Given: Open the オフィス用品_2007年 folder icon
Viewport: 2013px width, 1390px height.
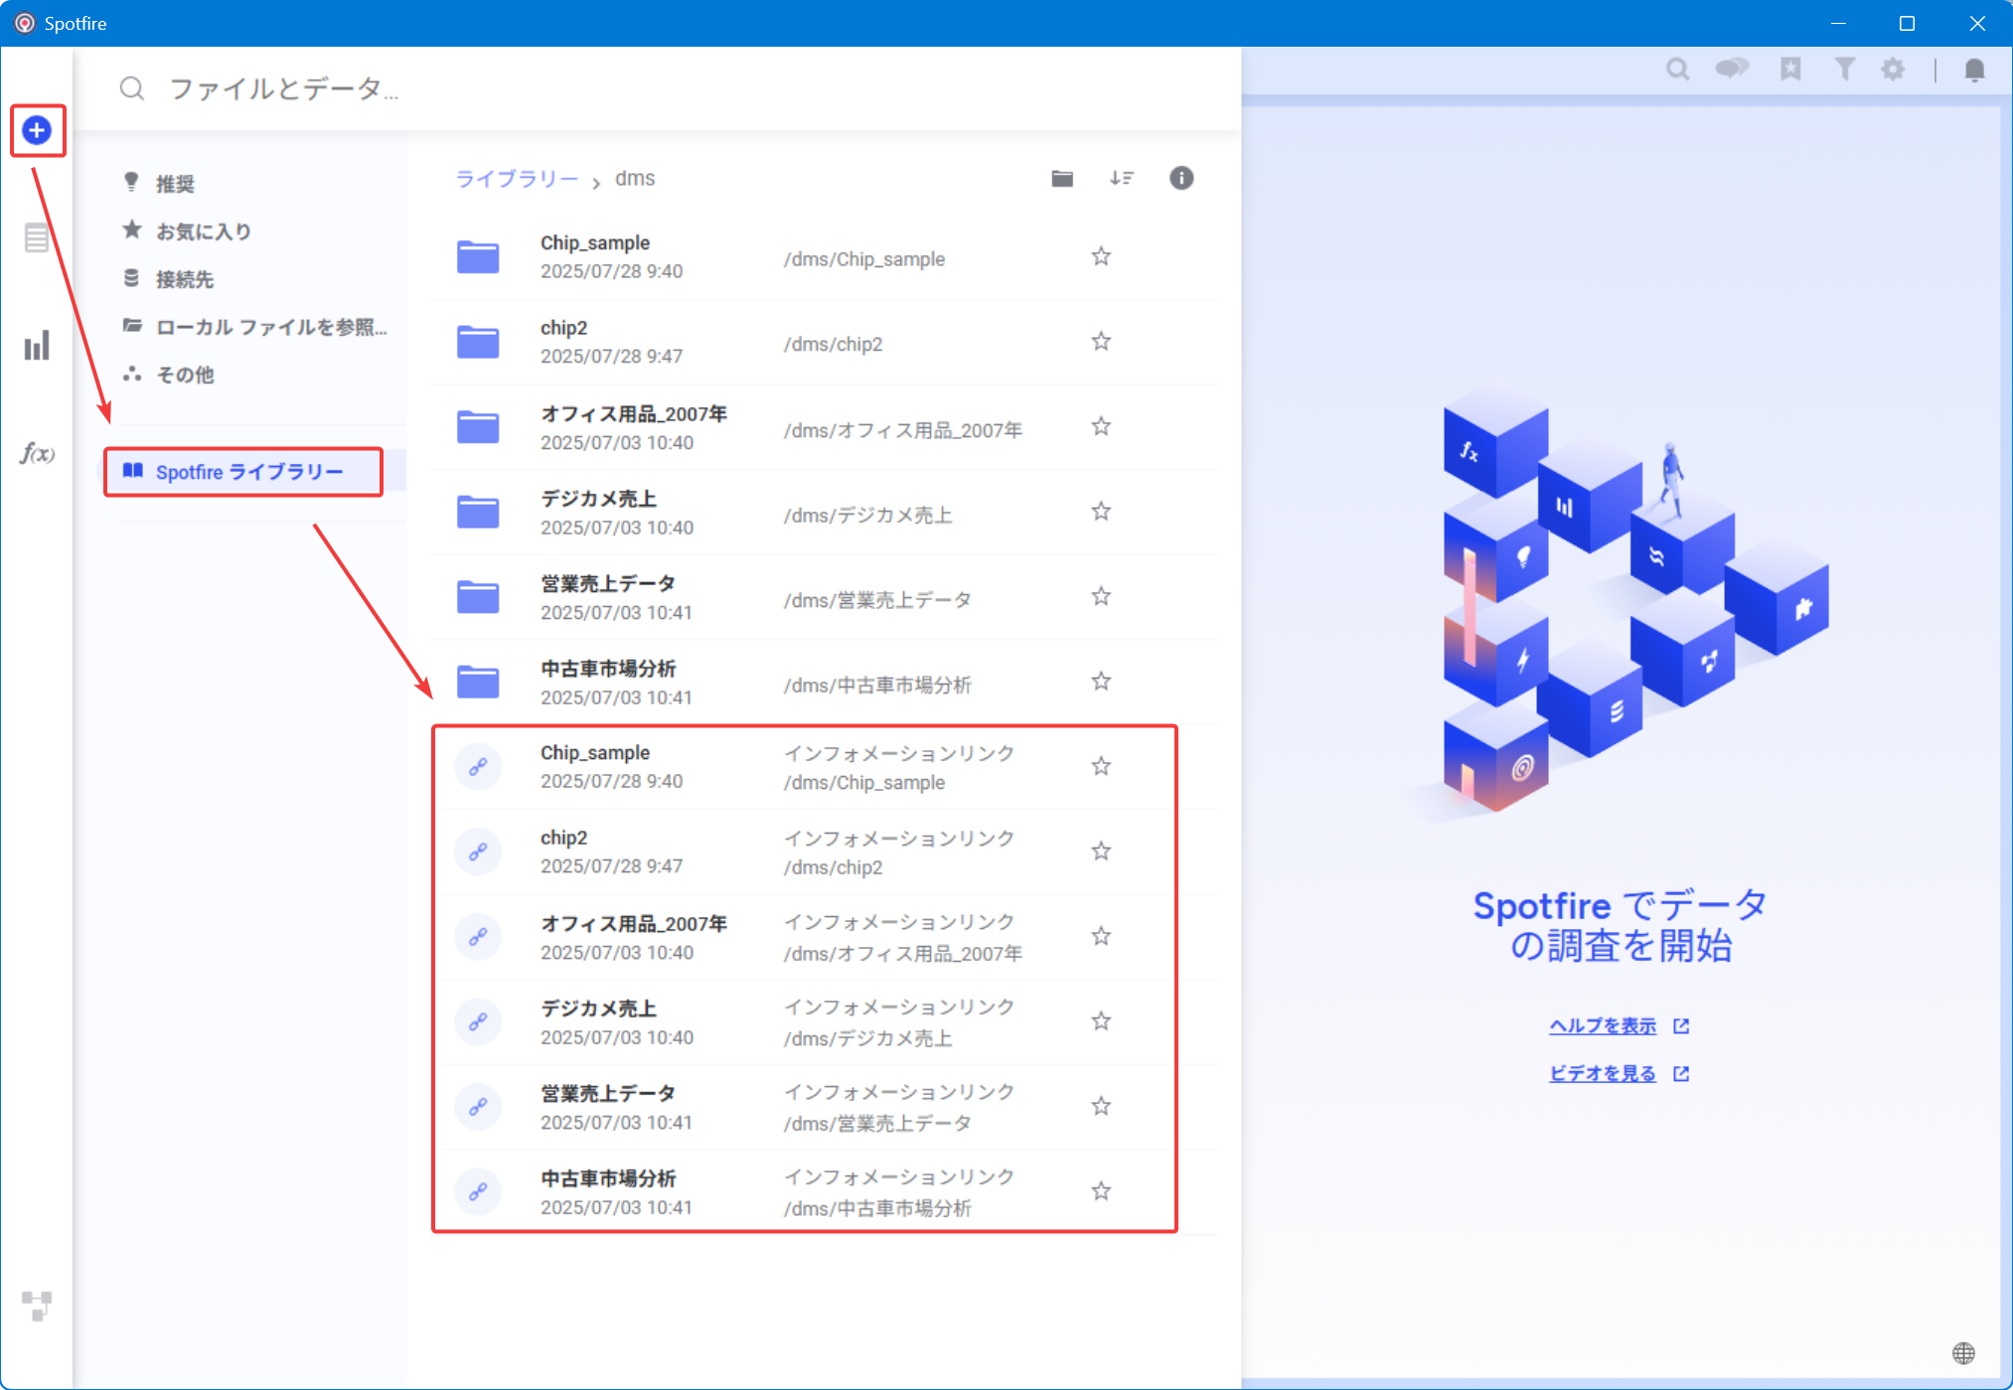Looking at the screenshot, I should [478, 427].
